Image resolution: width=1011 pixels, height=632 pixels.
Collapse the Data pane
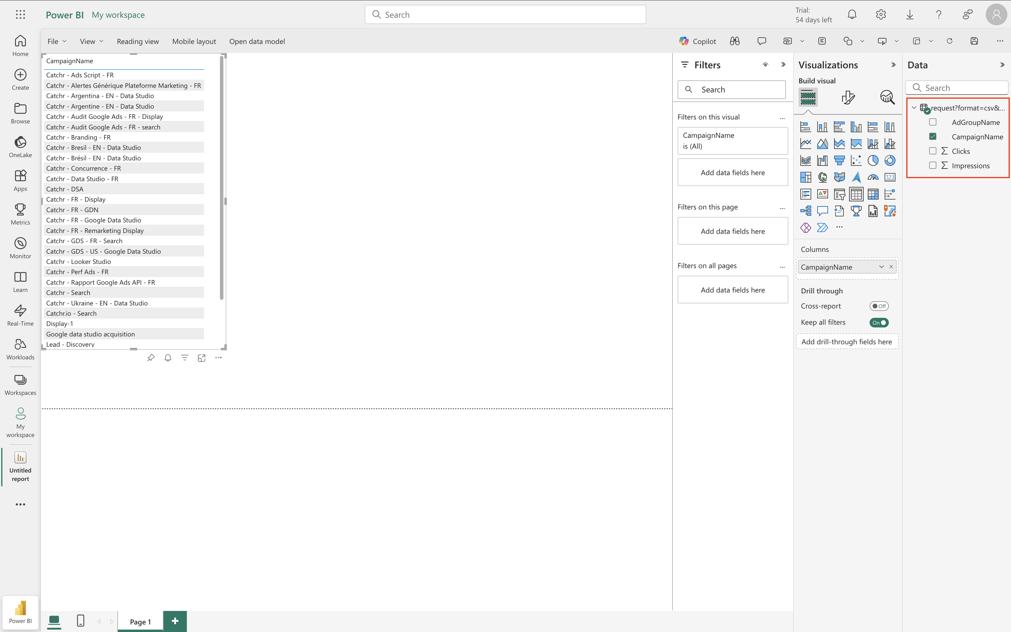pos(1002,65)
